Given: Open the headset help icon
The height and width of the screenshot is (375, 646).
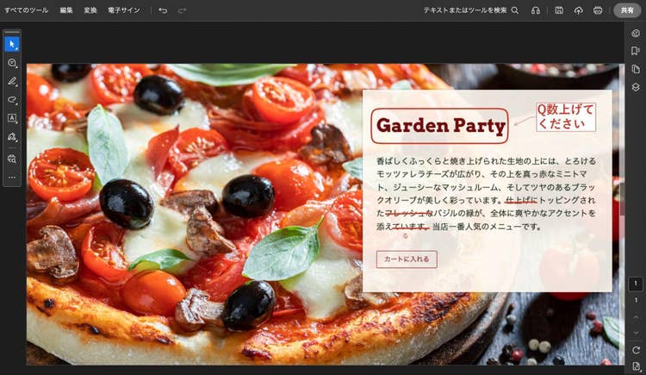Looking at the screenshot, I should pyautogui.click(x=536, y=10).
